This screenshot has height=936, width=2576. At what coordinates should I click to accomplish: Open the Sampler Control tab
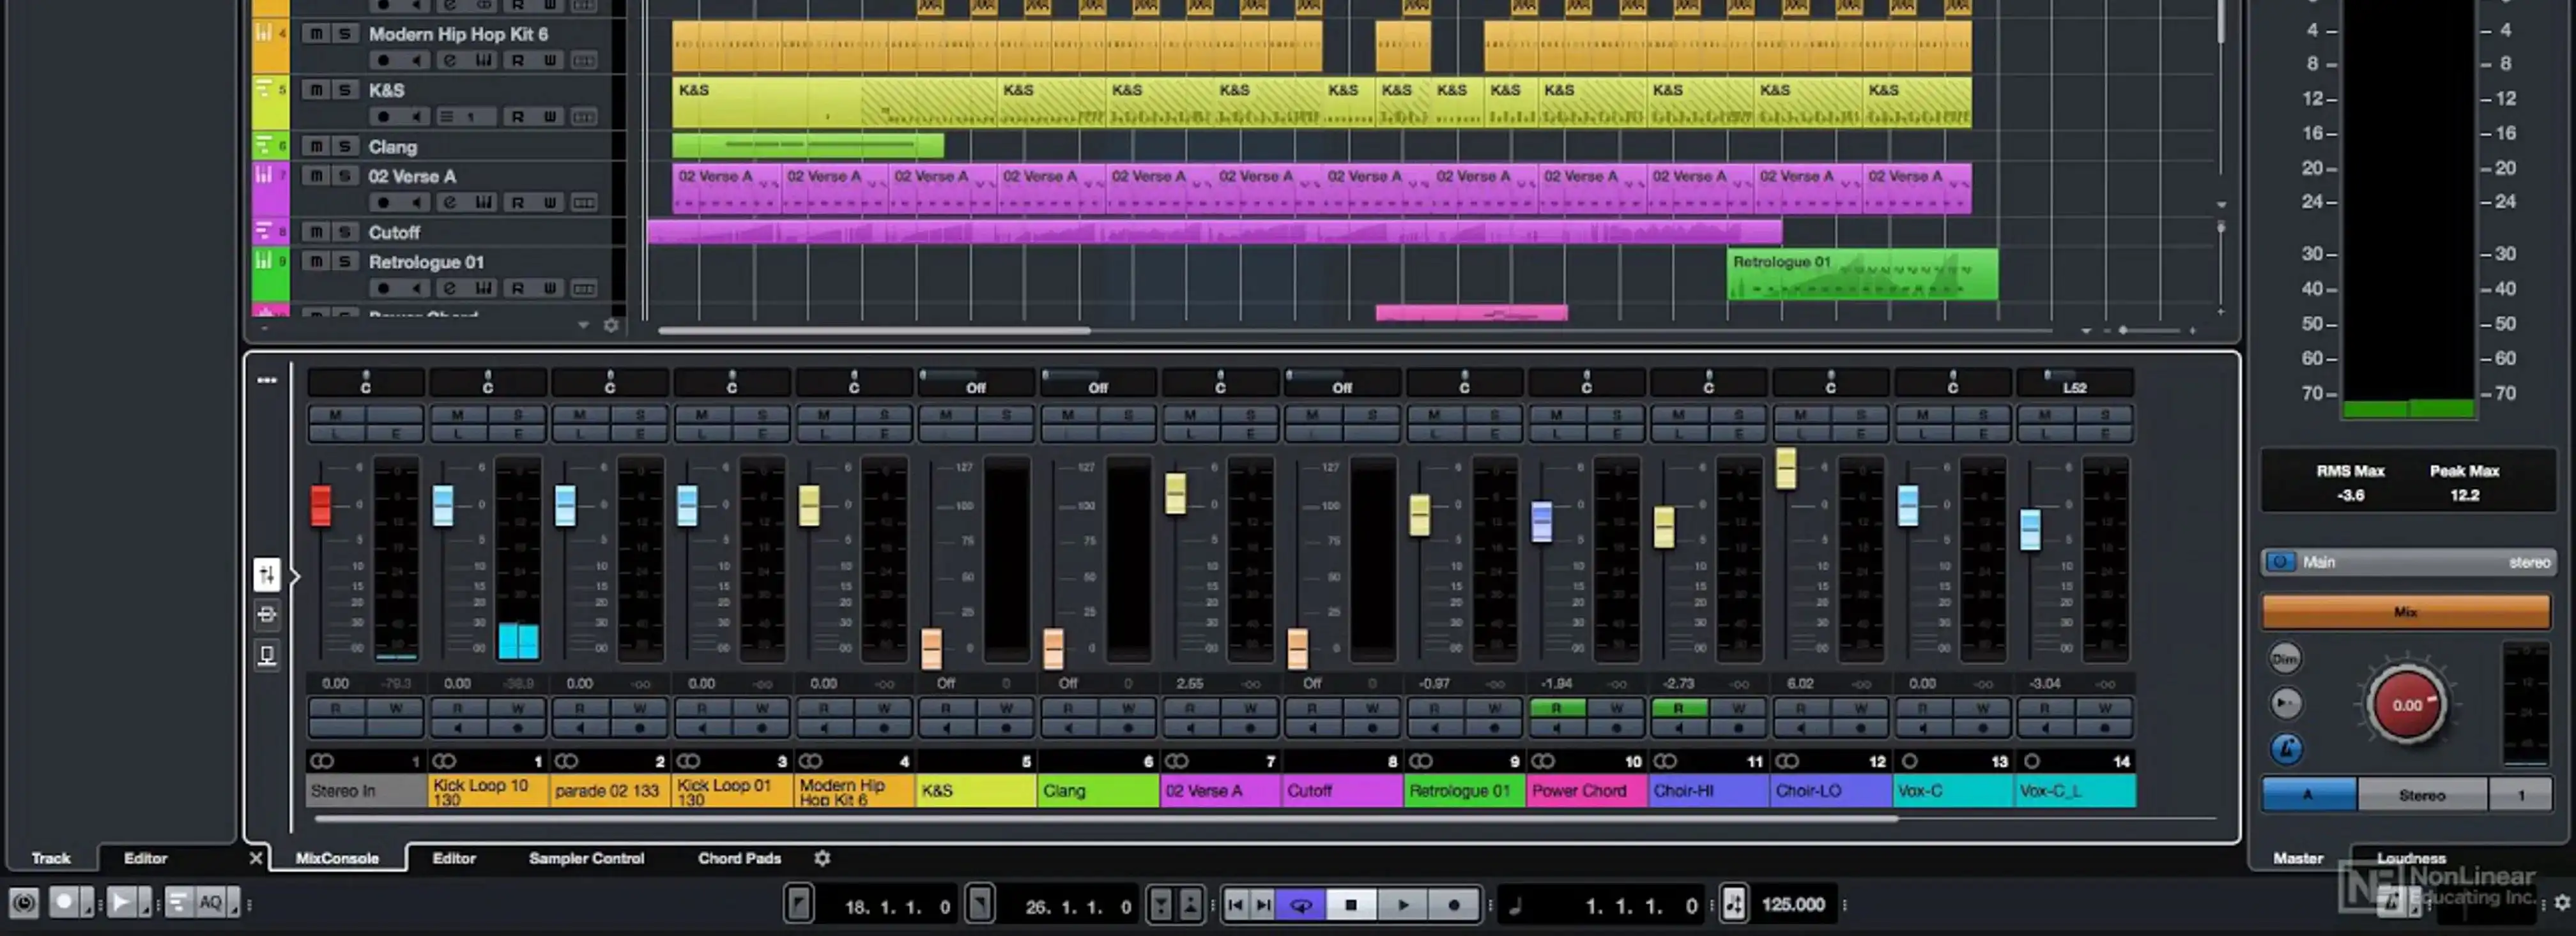(x=586, y=858)
